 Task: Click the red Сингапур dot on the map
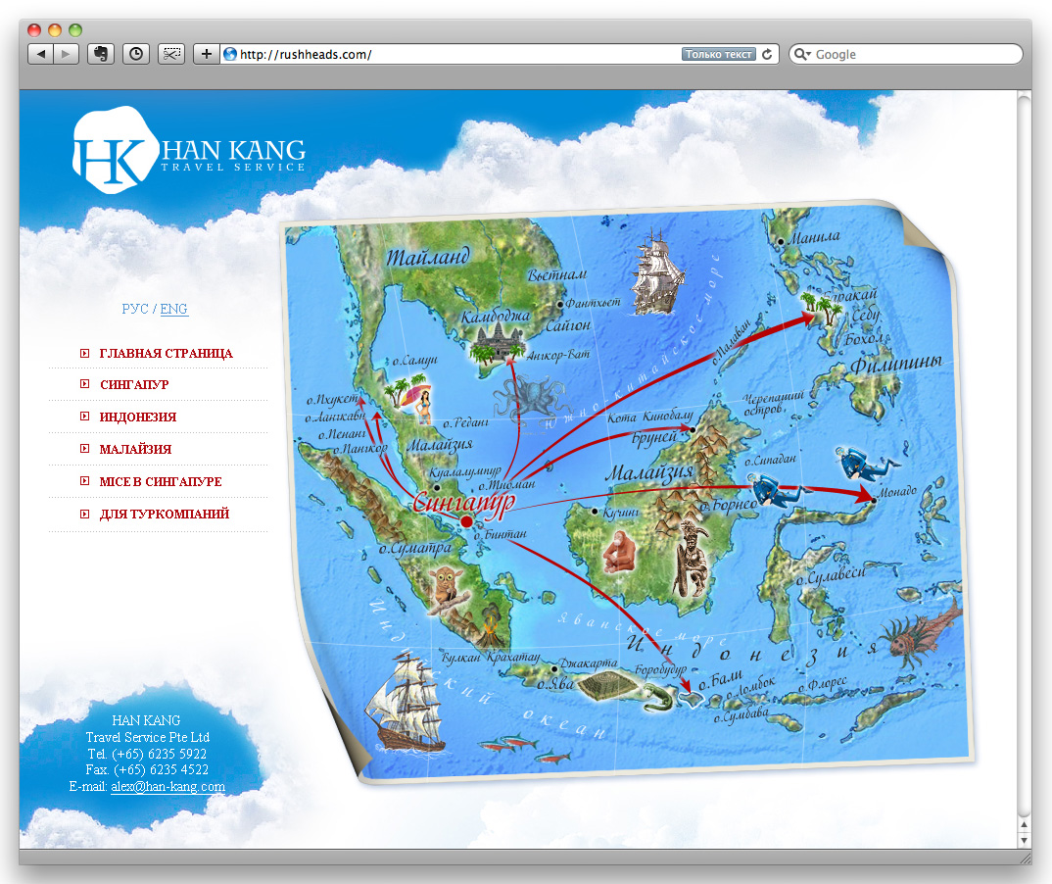tap(467, 521)
